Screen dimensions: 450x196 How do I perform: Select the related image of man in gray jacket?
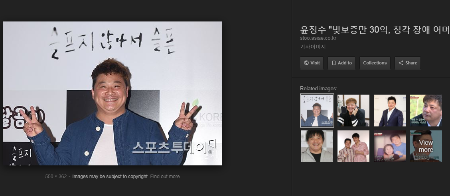[x=317, y=146]
